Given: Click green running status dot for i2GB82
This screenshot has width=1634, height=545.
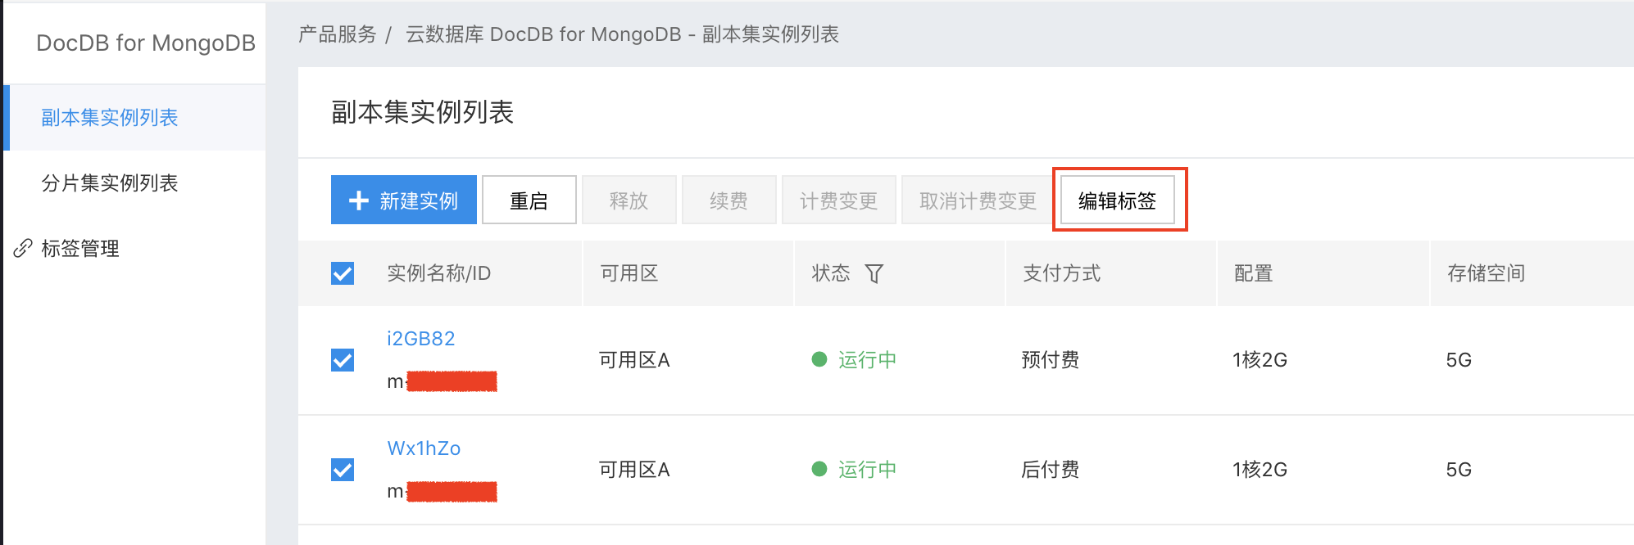Looking at the screenshot, I should (819, 359).
